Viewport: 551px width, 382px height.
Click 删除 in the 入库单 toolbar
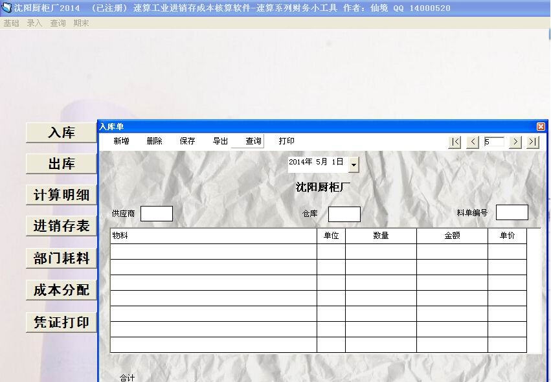(154, 141)
